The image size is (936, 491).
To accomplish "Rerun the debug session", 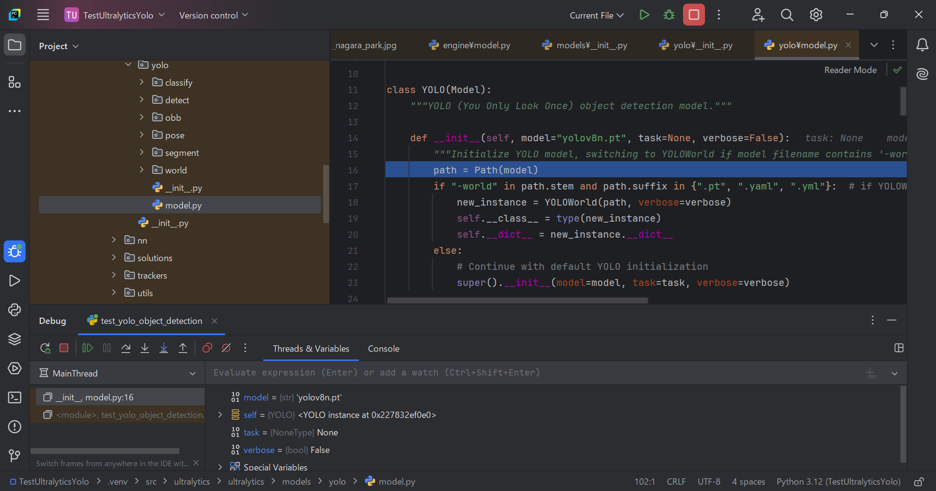I will click(x=45, y=348).
